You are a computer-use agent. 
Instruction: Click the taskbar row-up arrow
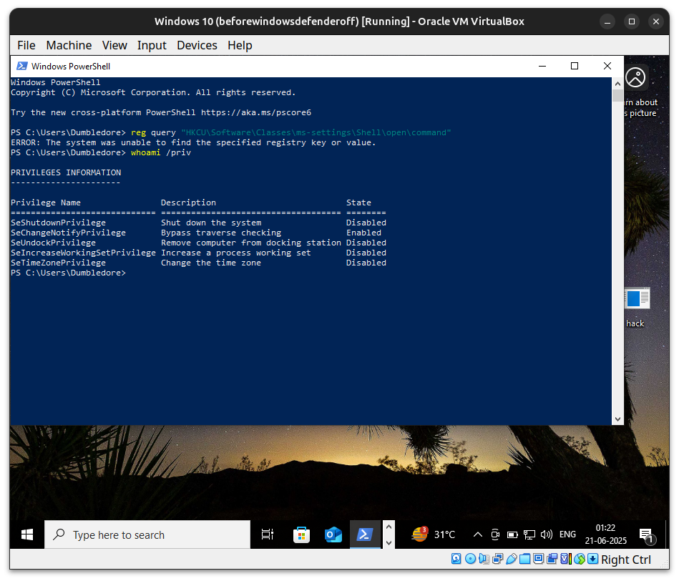(x=389, y=527)
